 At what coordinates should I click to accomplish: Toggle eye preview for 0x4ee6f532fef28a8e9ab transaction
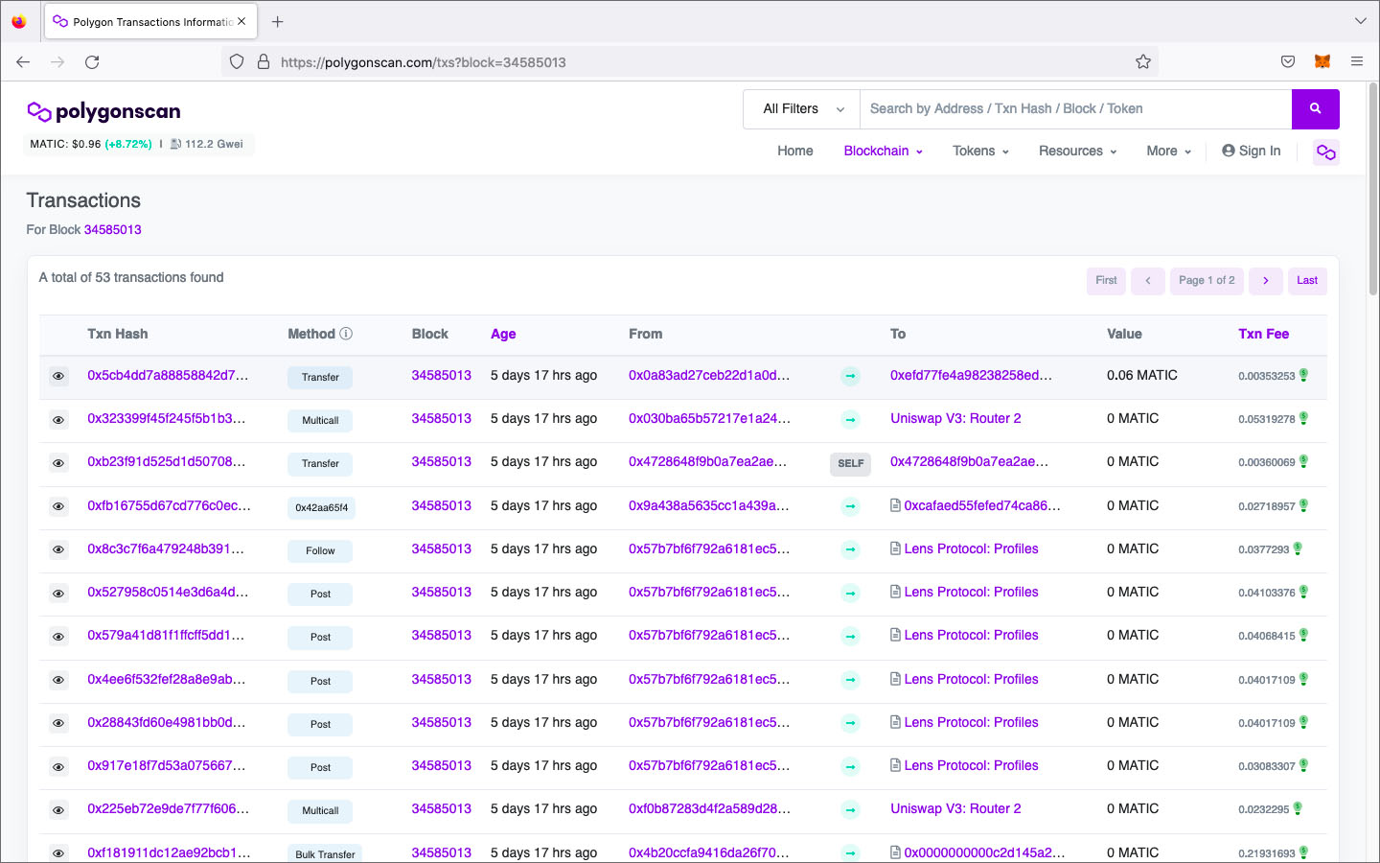tap(58, 680)
